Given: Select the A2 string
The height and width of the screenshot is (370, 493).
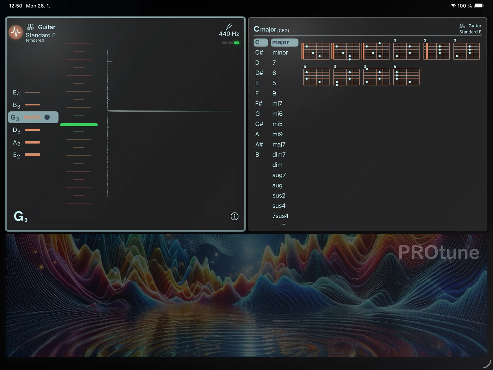Looking at the screenshot, I should pos(26,143).
